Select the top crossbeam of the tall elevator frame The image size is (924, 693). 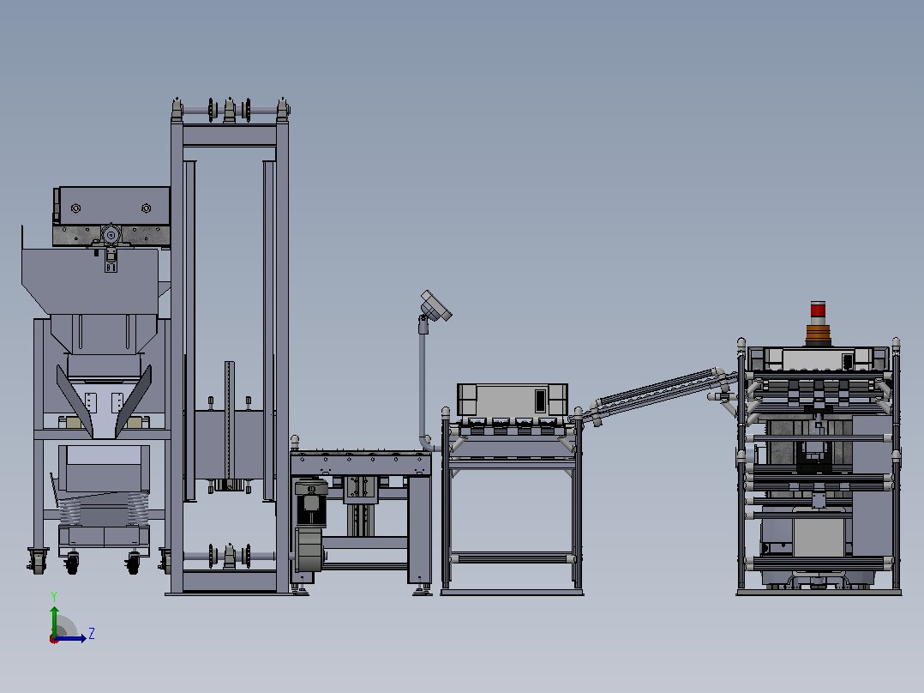pyautogui.click(x=230, y=136)
